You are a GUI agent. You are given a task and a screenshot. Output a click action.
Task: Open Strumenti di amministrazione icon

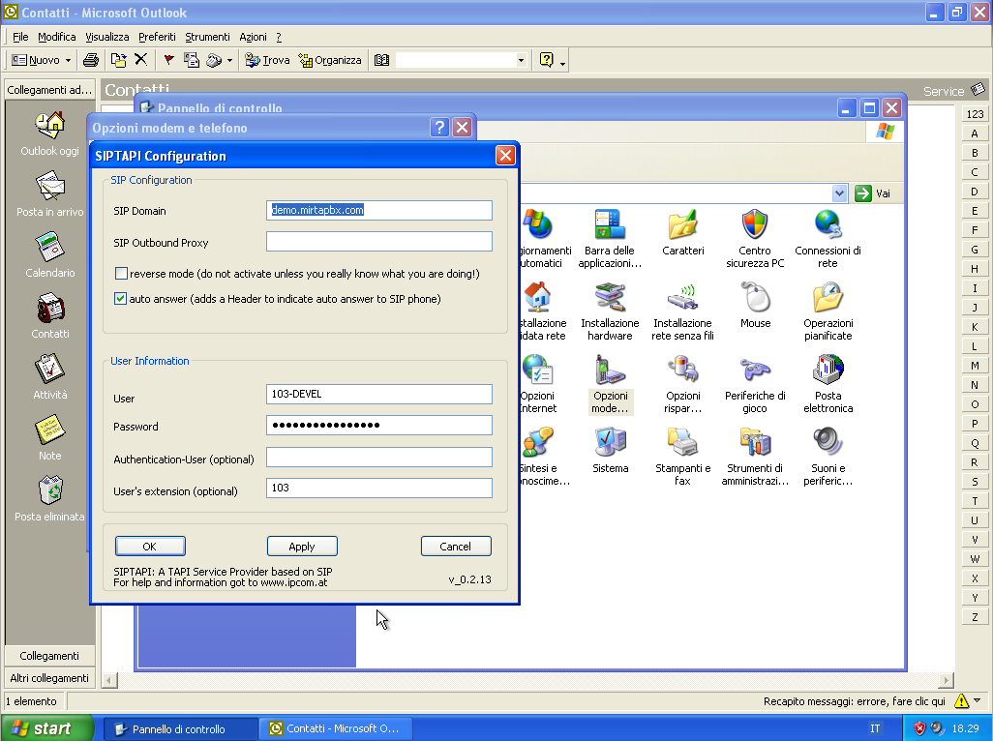(755, 457)
